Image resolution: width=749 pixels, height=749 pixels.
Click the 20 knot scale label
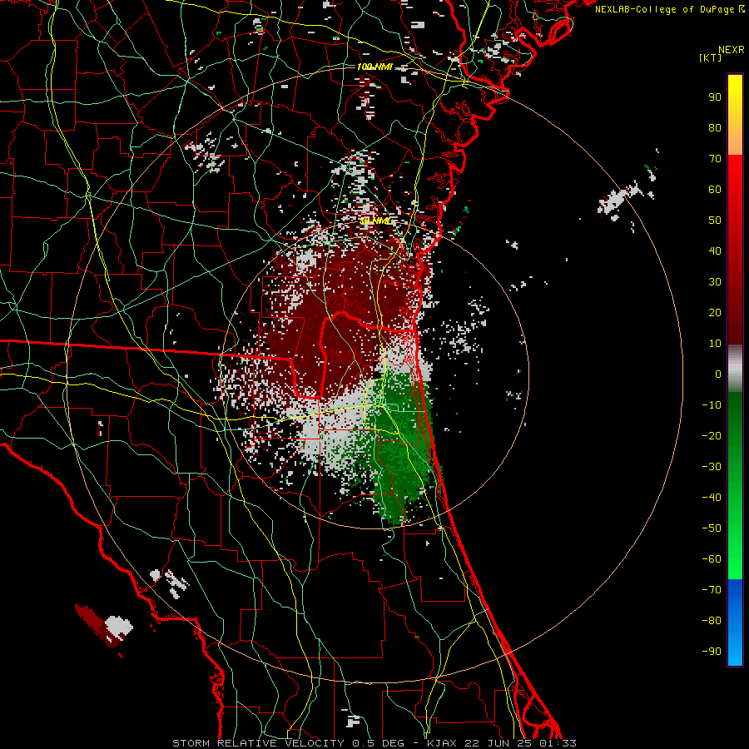coord(715,312)
